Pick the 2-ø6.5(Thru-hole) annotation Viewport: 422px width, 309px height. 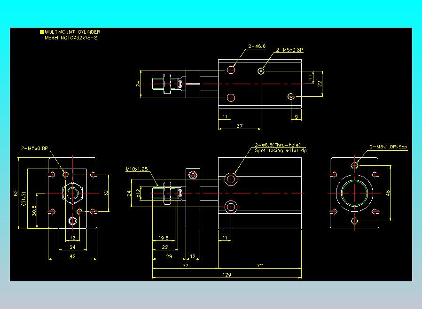pyautogui.click(x=277, y=145)
